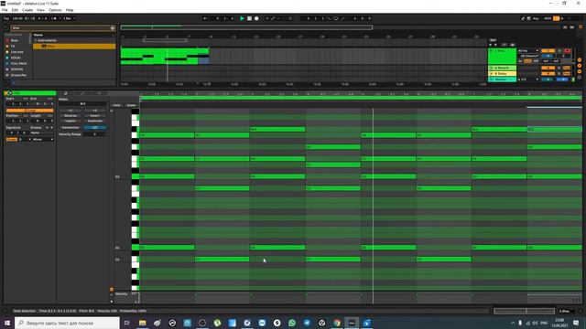Open the All Channels dropdown
This screenshot has width=586, height=329.
[529, 56]
